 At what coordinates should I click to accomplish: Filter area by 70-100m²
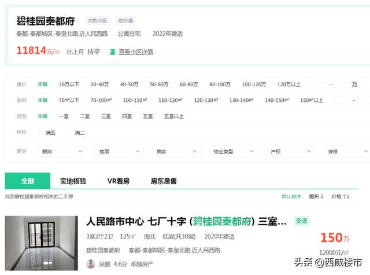click(x=101, y=100)
